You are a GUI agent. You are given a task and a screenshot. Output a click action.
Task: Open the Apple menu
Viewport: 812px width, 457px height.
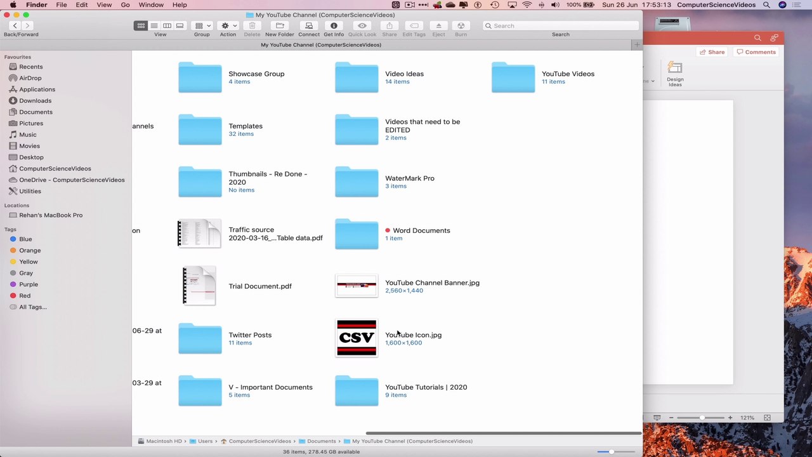coord(13,4)
